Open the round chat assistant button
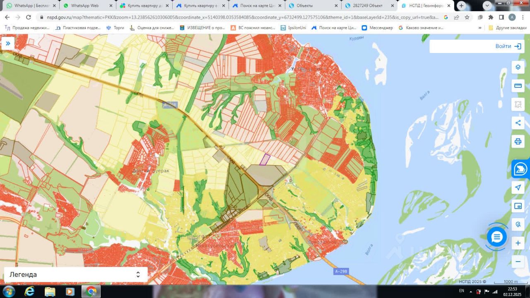This screenshot has width=530, height=298. point(497,237)
